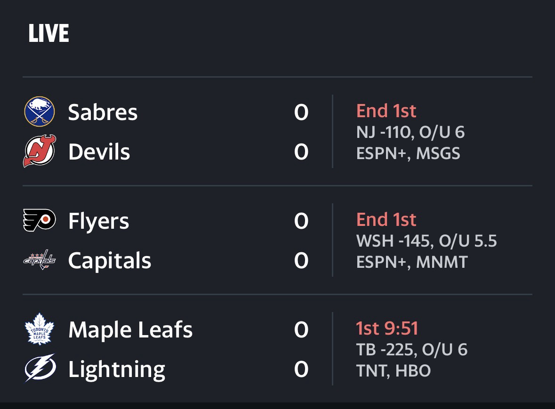Click the Tampa Bay Lightning logo
The width and height of the screenshot is (555, 409).
(x=40, y=369)
